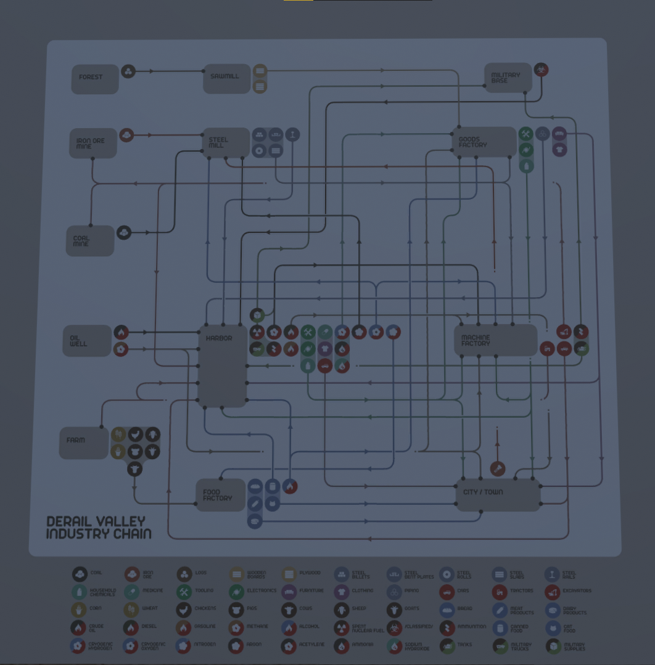Select the Medicine icon in the legend

click(x=132, y=592)
